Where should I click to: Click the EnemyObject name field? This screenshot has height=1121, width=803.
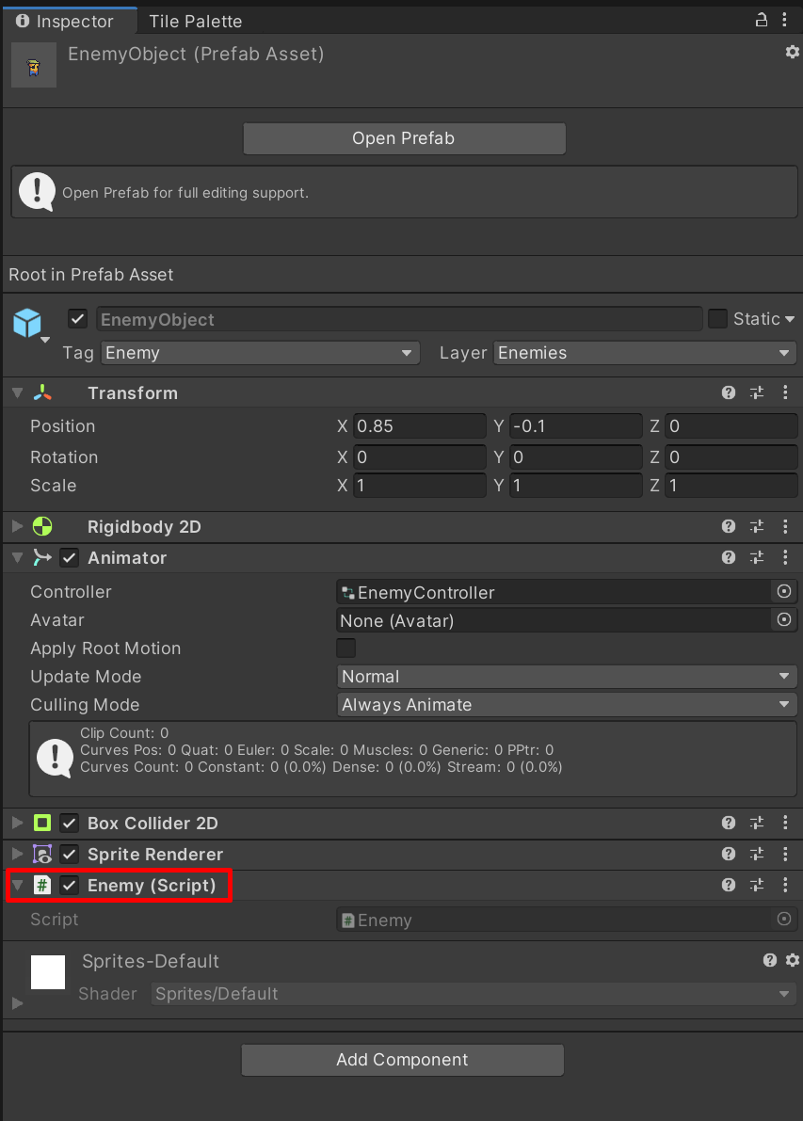pos(399,320)
